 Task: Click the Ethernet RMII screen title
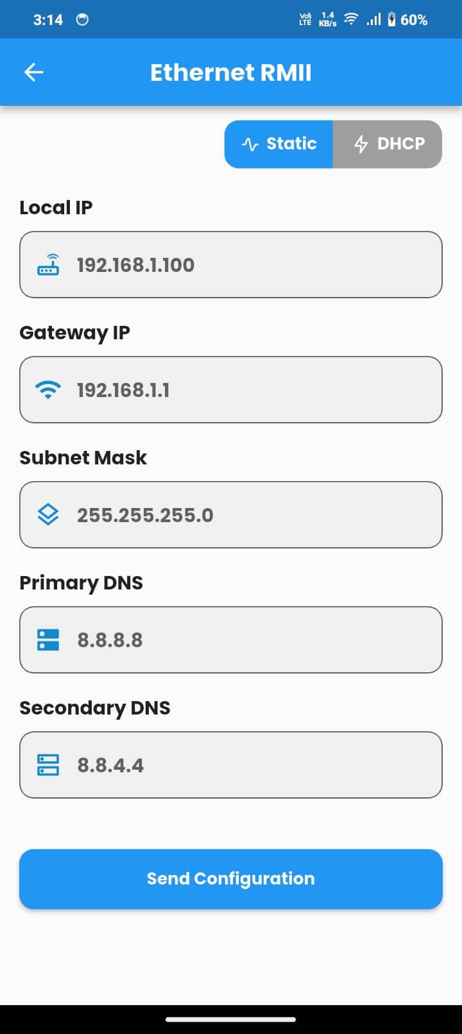pos(231,72)
